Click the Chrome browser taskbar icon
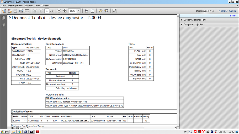The height and width of the screenshot is (134, 239). tap(20, 132)
